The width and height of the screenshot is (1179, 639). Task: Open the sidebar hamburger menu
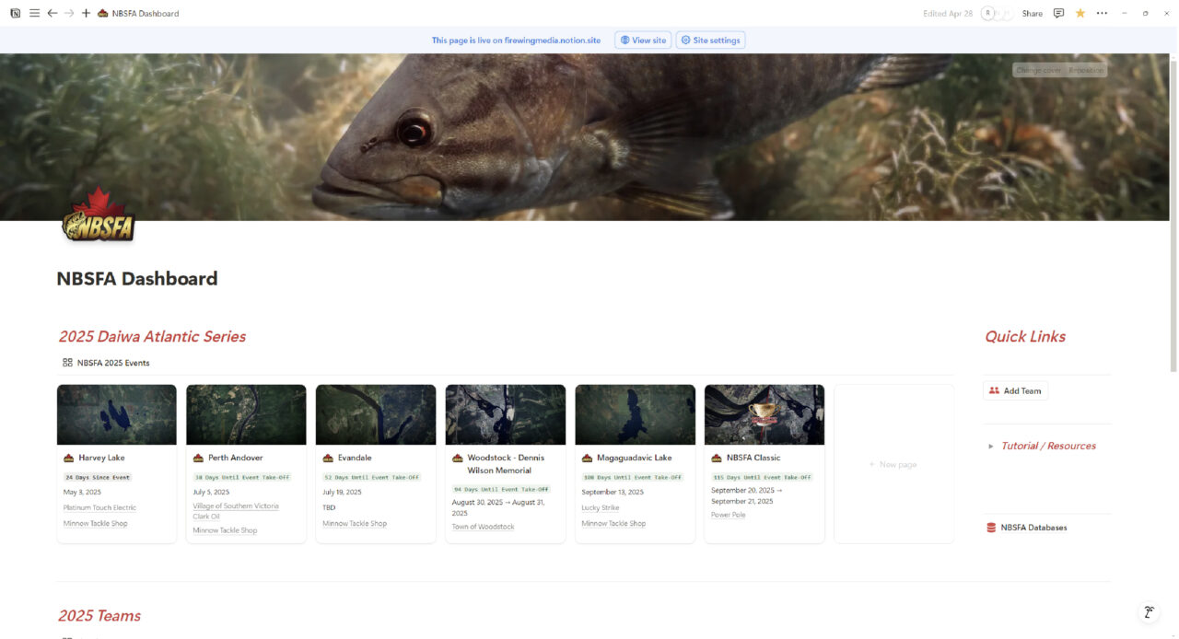[x=34, y=14]
